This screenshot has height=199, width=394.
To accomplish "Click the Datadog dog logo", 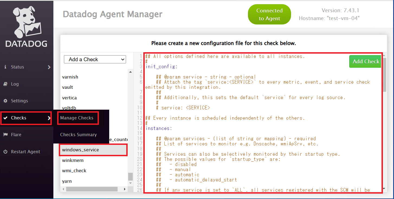I will tap(27, 27).
